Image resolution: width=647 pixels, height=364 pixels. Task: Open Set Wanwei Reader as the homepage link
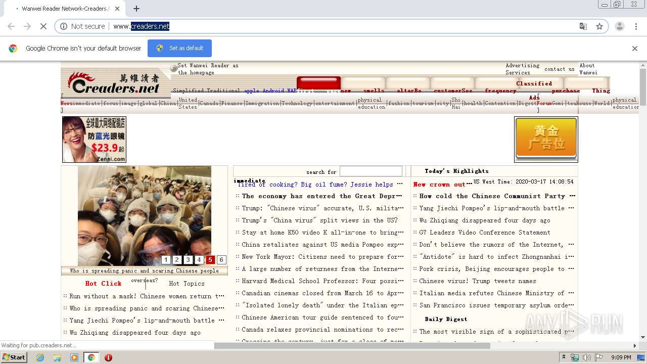tap(208, 69)
